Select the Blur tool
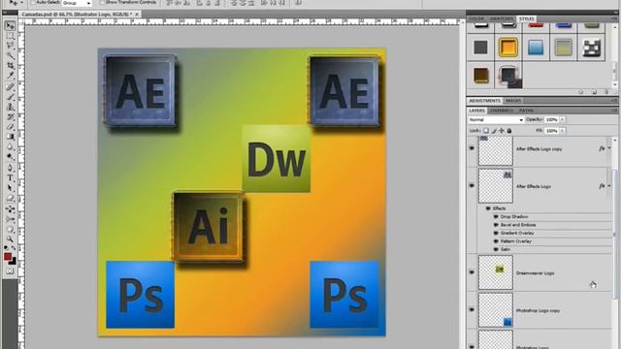Viewport: 621px width, 349px height. 11,146
